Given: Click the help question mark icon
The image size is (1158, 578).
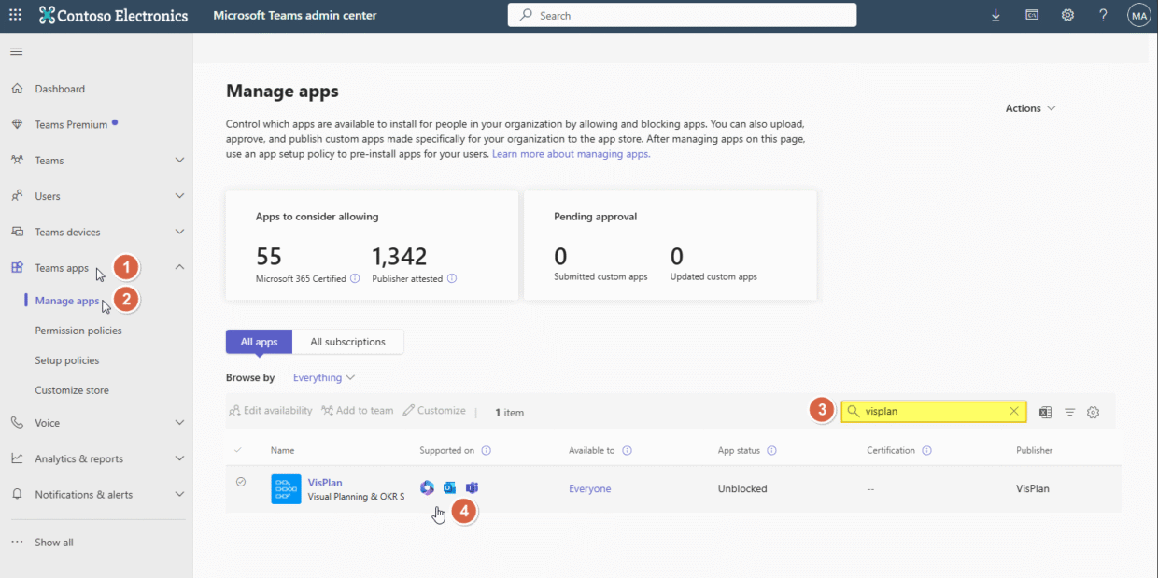Looking at the screenshot, I should 1103,15.
